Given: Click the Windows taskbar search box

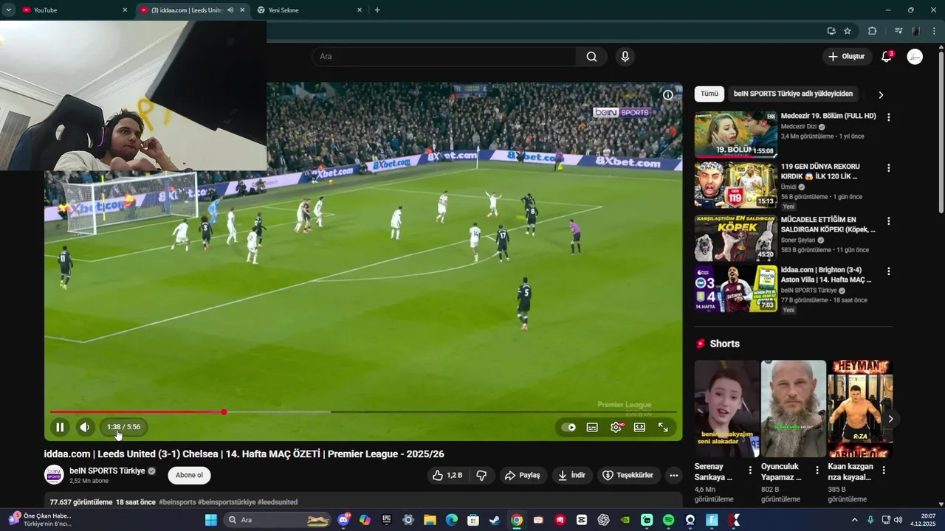Looking at the screenshot, I should (x=277, y=520).
